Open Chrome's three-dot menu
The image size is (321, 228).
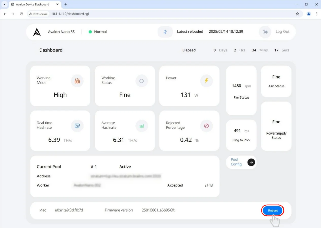click(317, 14)
